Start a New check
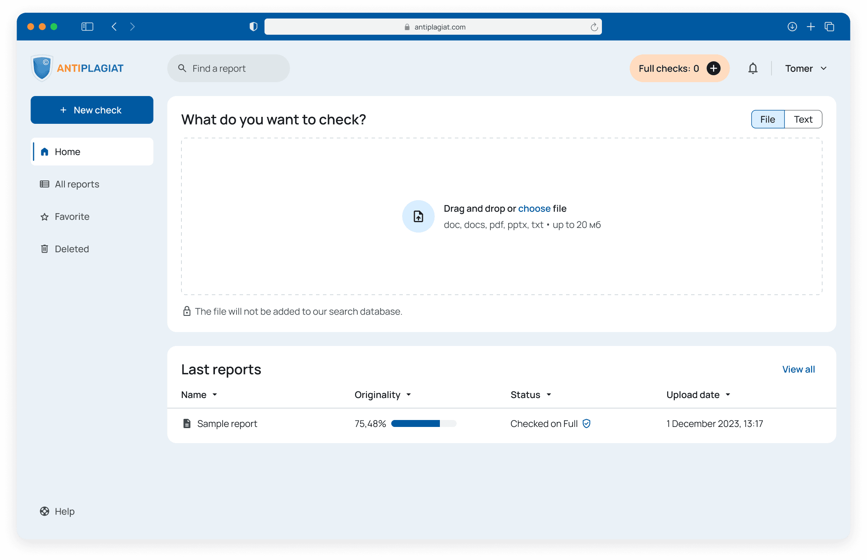Screen dimensions: 867x560 tap(92, 110)
